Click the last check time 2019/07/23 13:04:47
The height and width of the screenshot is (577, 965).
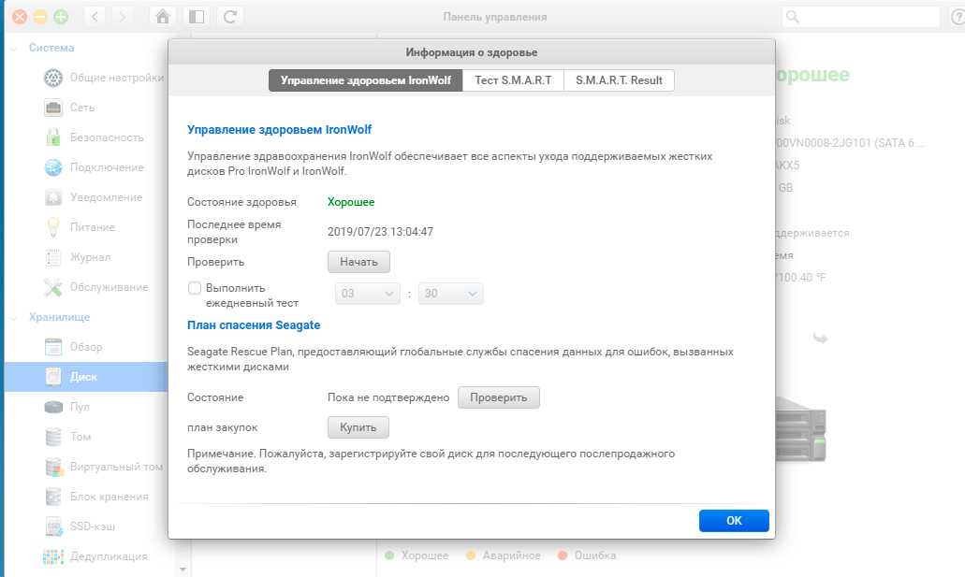point(380,232)
